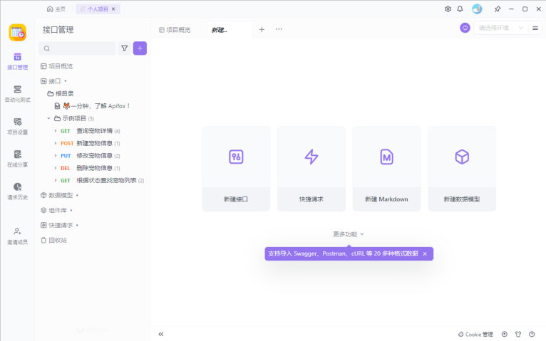Open the 数据模型 section
The height and width of the screenshot is (341, 546).
click(x=59, y=195)
